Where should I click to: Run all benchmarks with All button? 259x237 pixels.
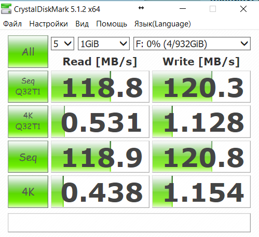tap(28, 51)
